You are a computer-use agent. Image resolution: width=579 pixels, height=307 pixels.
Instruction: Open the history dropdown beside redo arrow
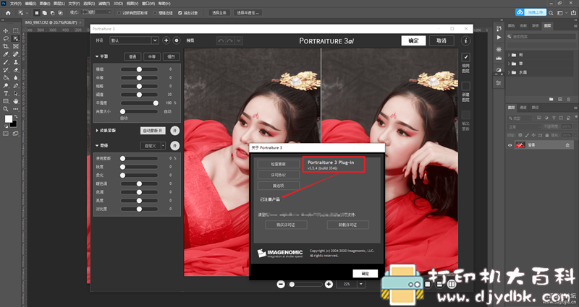pos(239,40)
